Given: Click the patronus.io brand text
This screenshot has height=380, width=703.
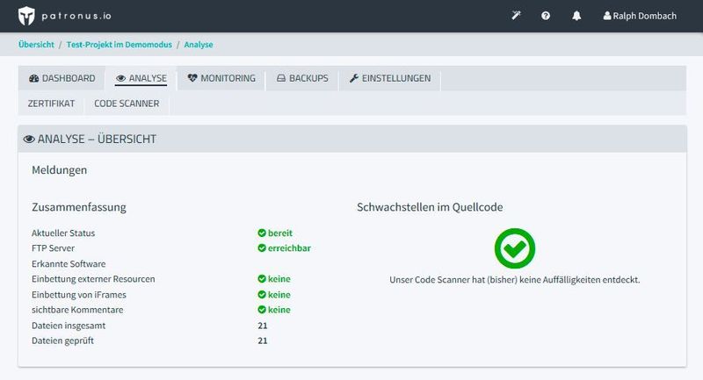Looking at the screenshot, I should coord(76,16).
